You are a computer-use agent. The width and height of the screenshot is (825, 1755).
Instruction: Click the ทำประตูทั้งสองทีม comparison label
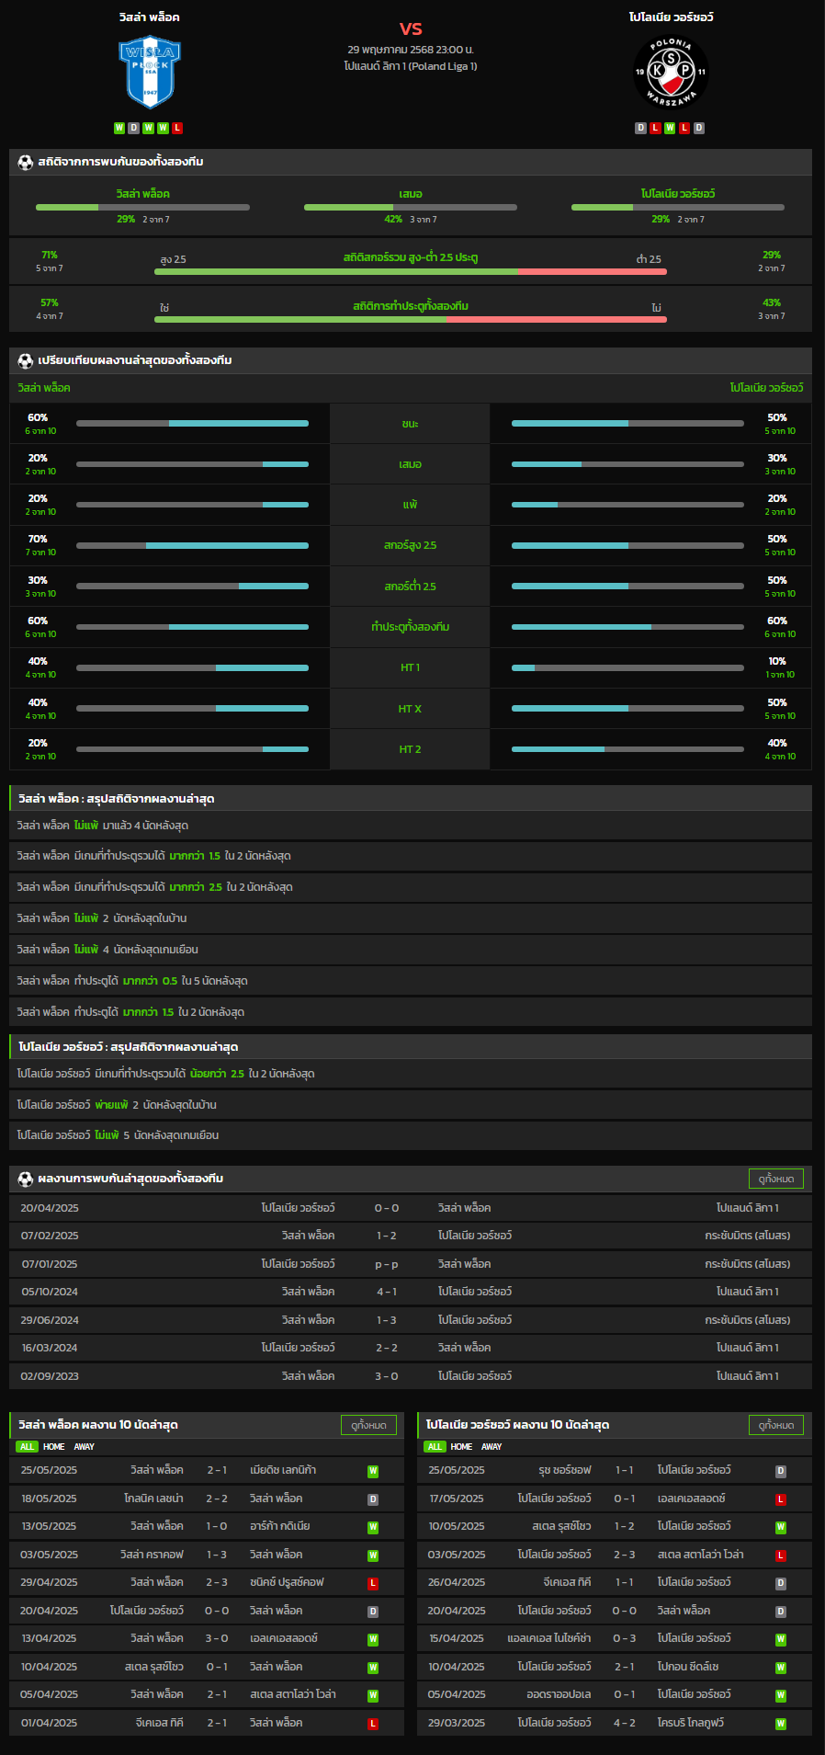(x=411, y=627)
